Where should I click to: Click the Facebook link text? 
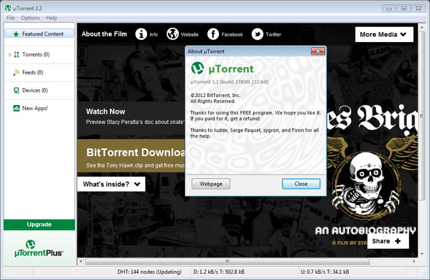tap(232, 35)
